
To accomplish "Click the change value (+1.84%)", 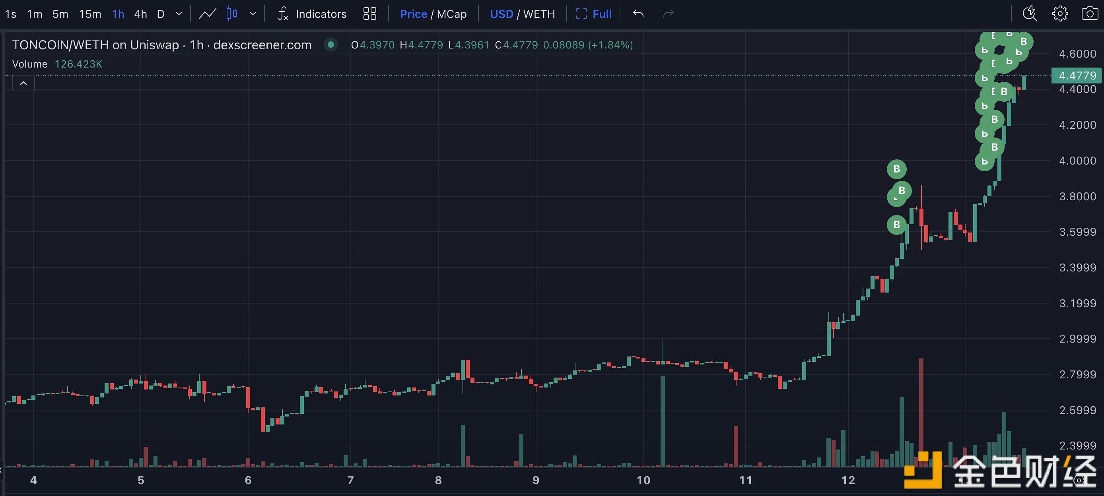I will click(610, 45).
